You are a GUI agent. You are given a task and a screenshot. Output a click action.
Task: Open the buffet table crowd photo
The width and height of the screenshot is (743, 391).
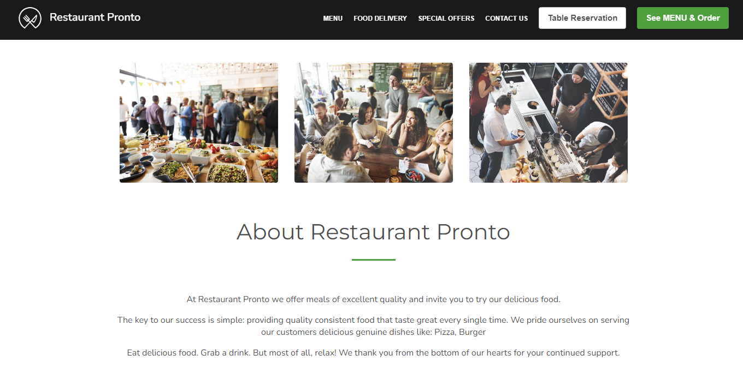tap(199, 123)
